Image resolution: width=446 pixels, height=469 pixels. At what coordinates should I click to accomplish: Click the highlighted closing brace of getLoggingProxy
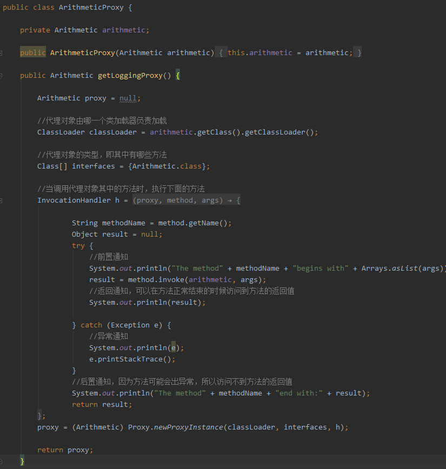tap(22, 461)
